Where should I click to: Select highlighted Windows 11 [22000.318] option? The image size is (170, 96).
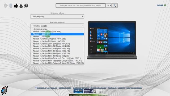point(57,34)
